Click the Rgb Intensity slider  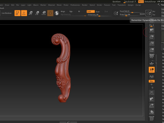coord(73,15)
